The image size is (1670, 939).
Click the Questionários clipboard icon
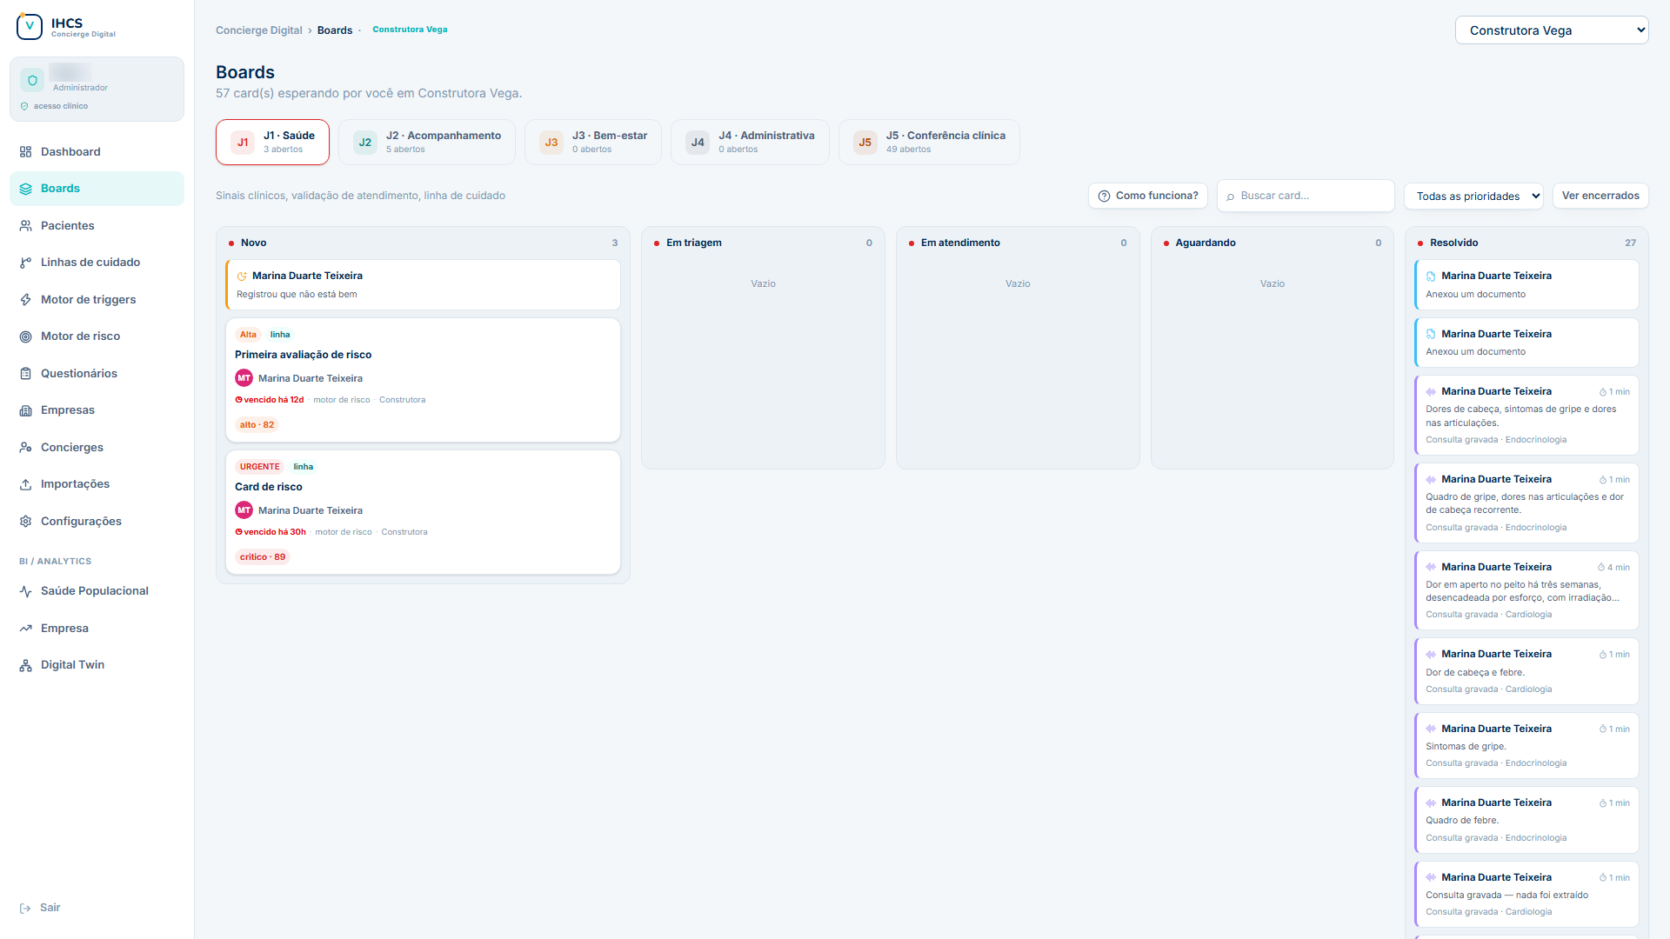click(x=25, y=374)
